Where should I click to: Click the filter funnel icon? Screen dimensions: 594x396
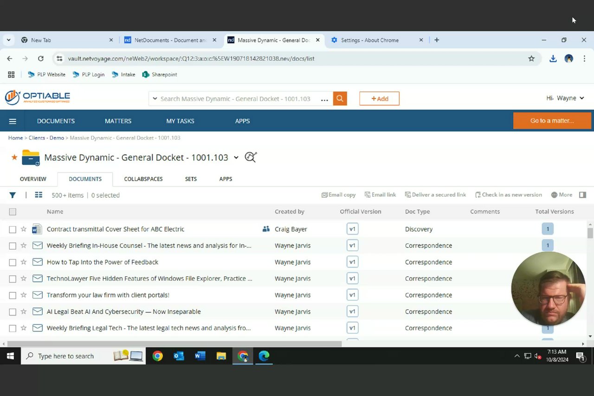tap(13, 195)
